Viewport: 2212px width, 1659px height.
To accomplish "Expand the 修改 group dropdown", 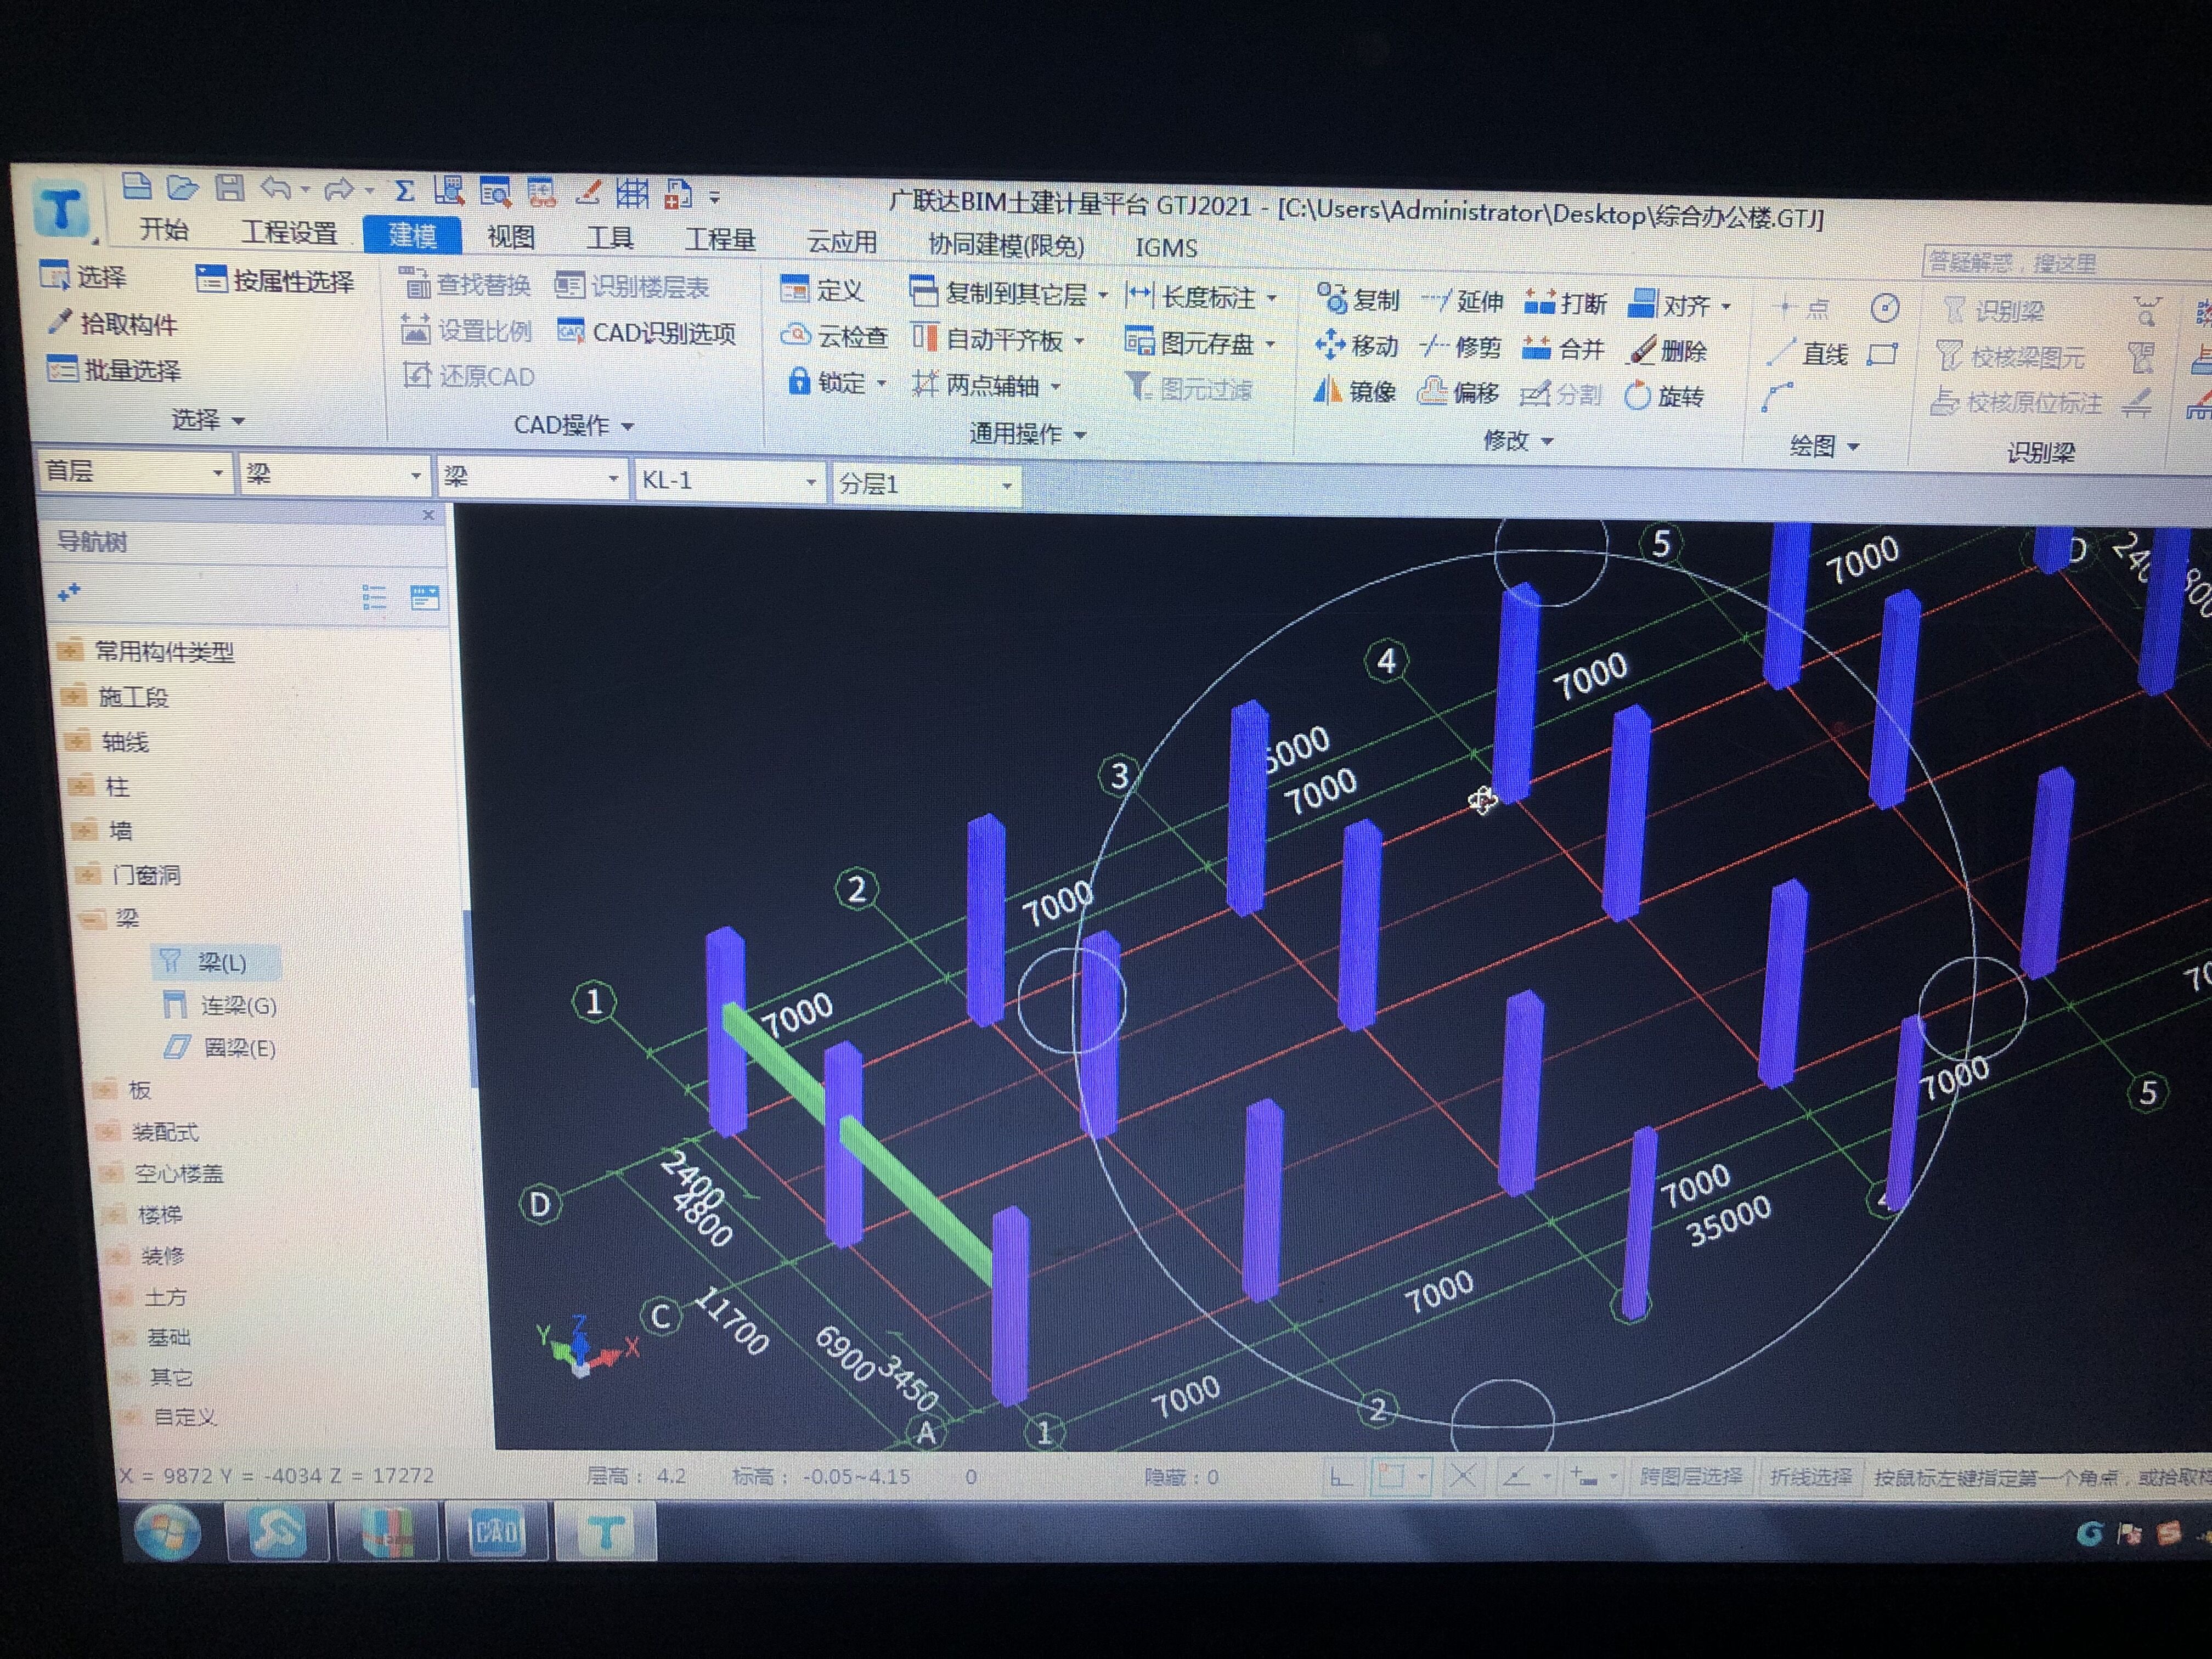I will [1518, 440].
